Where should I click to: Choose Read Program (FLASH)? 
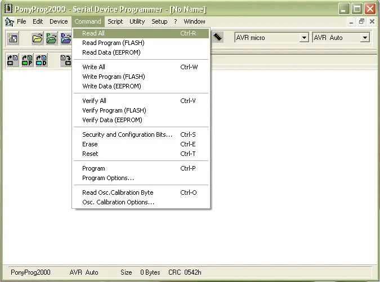point(141,43)
